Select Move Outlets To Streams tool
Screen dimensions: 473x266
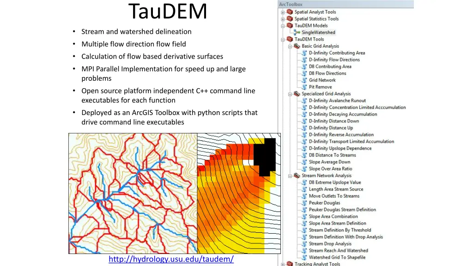(x=334, y=196)
